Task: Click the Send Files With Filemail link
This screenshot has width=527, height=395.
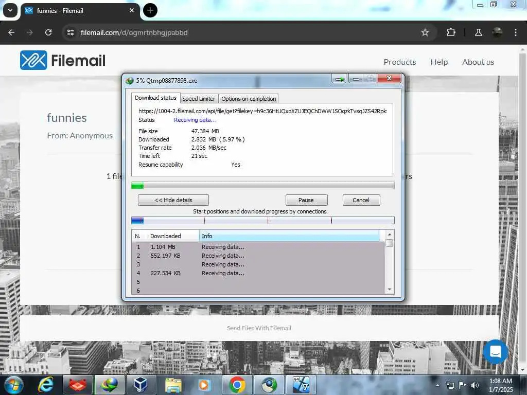Action: 259,328
